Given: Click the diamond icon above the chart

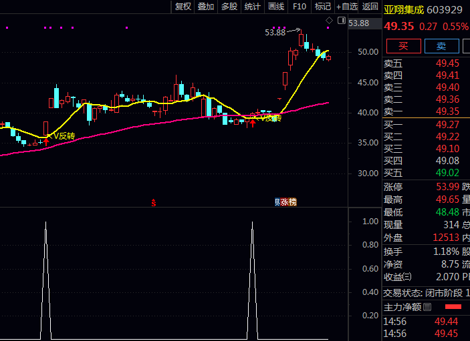Looking at the screenshot, I should click(329, 20).
